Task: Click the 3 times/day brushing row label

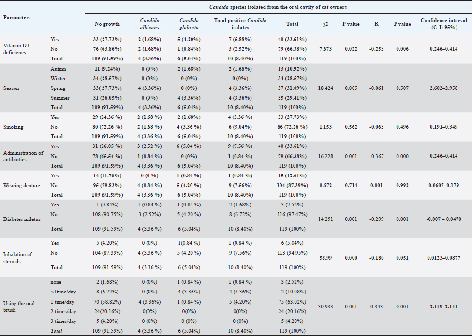Action: (x=63, y=321)
